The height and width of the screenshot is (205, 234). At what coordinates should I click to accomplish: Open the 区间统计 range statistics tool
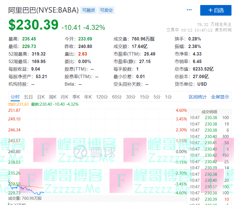coord(198,97)
